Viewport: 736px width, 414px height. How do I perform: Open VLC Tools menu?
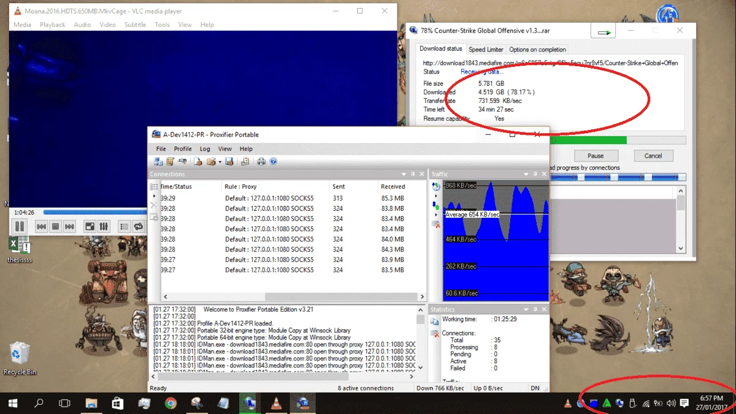point(162,25)
